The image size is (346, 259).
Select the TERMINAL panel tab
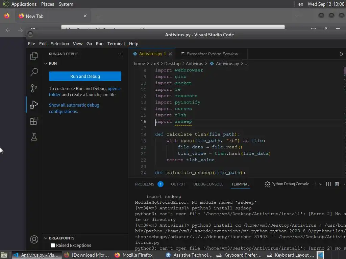click(x=240, y=184)
